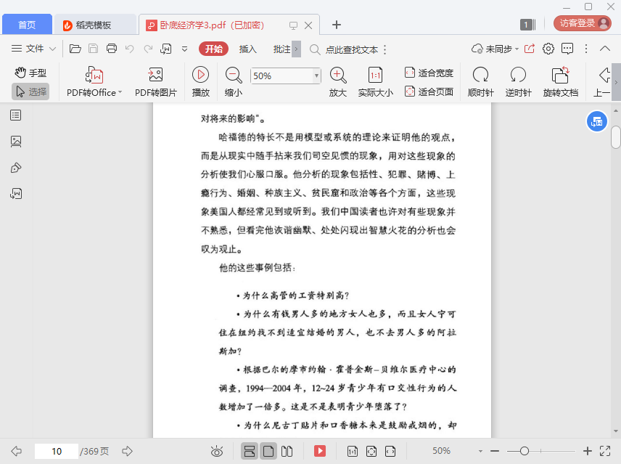This screenshot has width=621, height=464.
Task: Select the 开始 ribbon tab
Action: point(213,49)
